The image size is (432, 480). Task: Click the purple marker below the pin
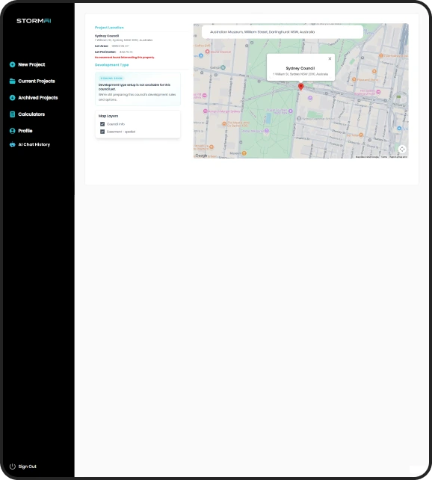[x=310, y=98]
